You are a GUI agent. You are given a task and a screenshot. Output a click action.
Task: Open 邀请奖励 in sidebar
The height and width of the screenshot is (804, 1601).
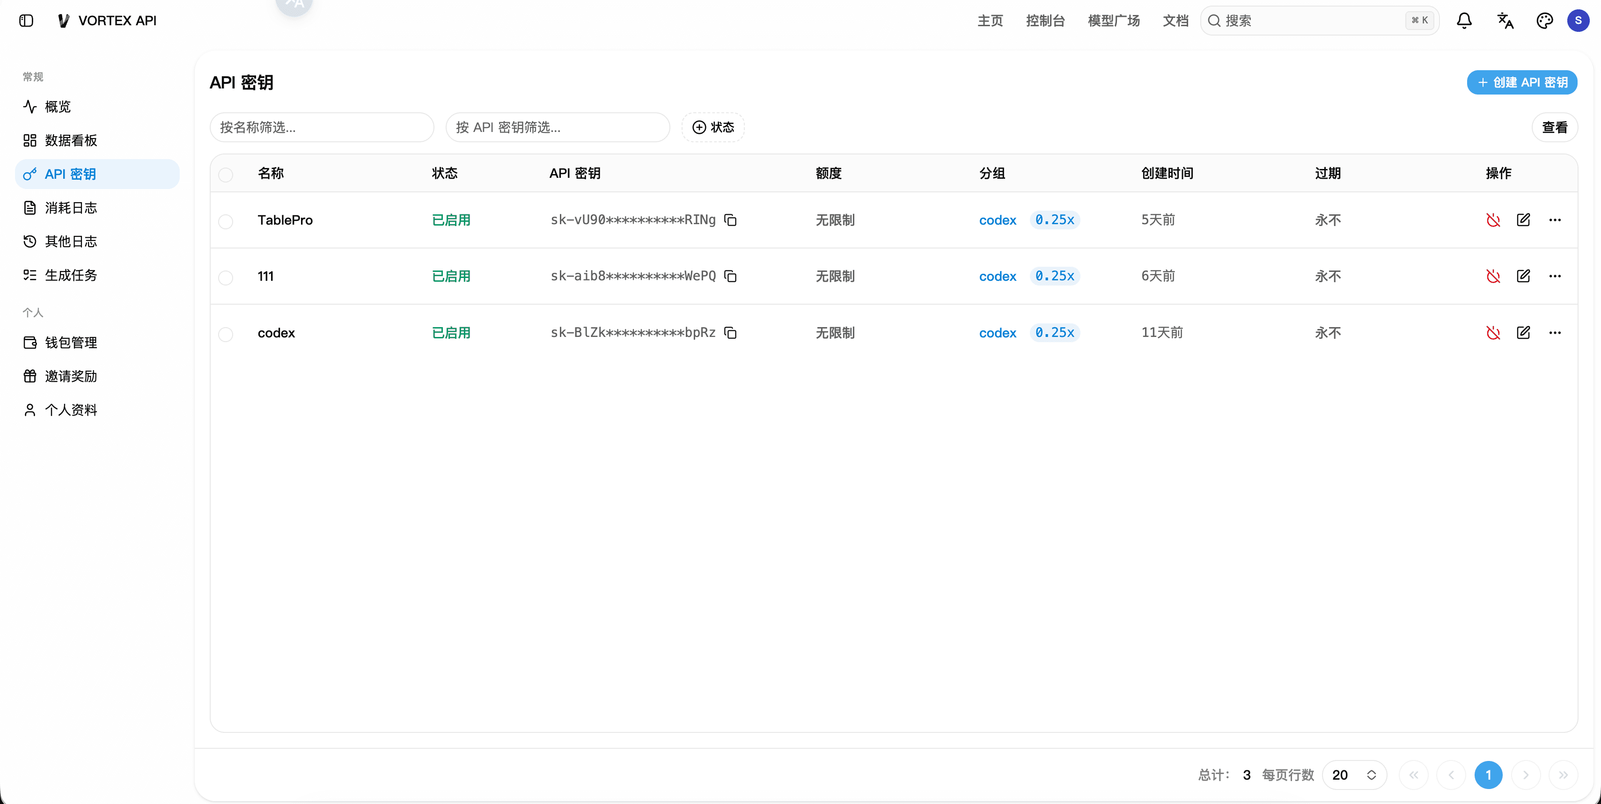pos(97,376)
